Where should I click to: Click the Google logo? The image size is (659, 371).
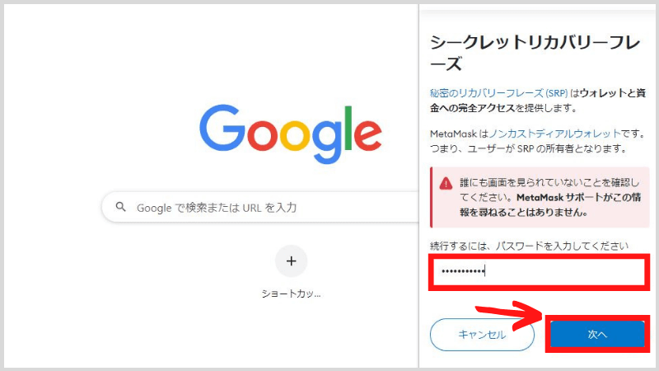pyautogui.click(x=291, y=134)
